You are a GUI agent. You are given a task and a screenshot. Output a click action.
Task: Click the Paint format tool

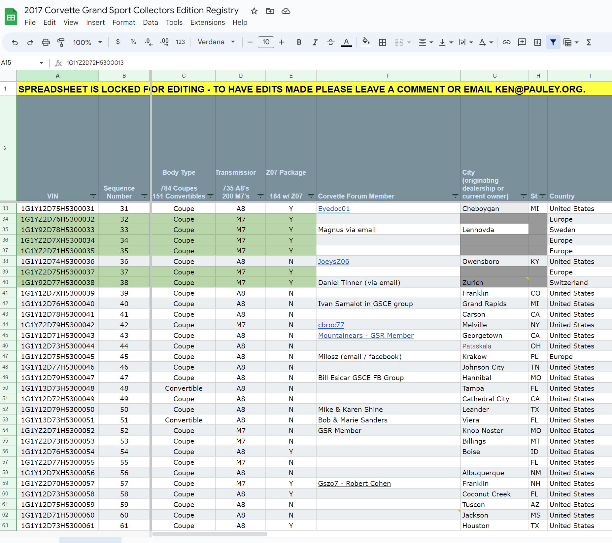click(x=61, y=42)
